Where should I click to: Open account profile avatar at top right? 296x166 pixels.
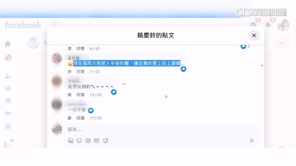[283, 25]
